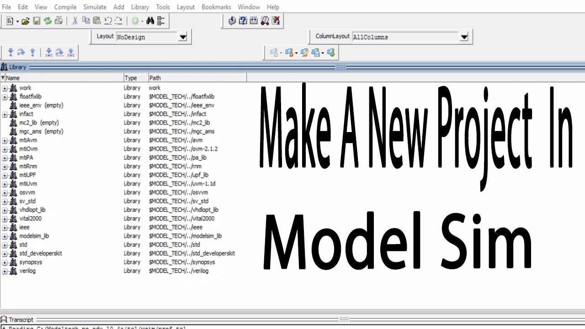
Task: Click the icon with red X in compile toolbar
Action: (276, 21)
